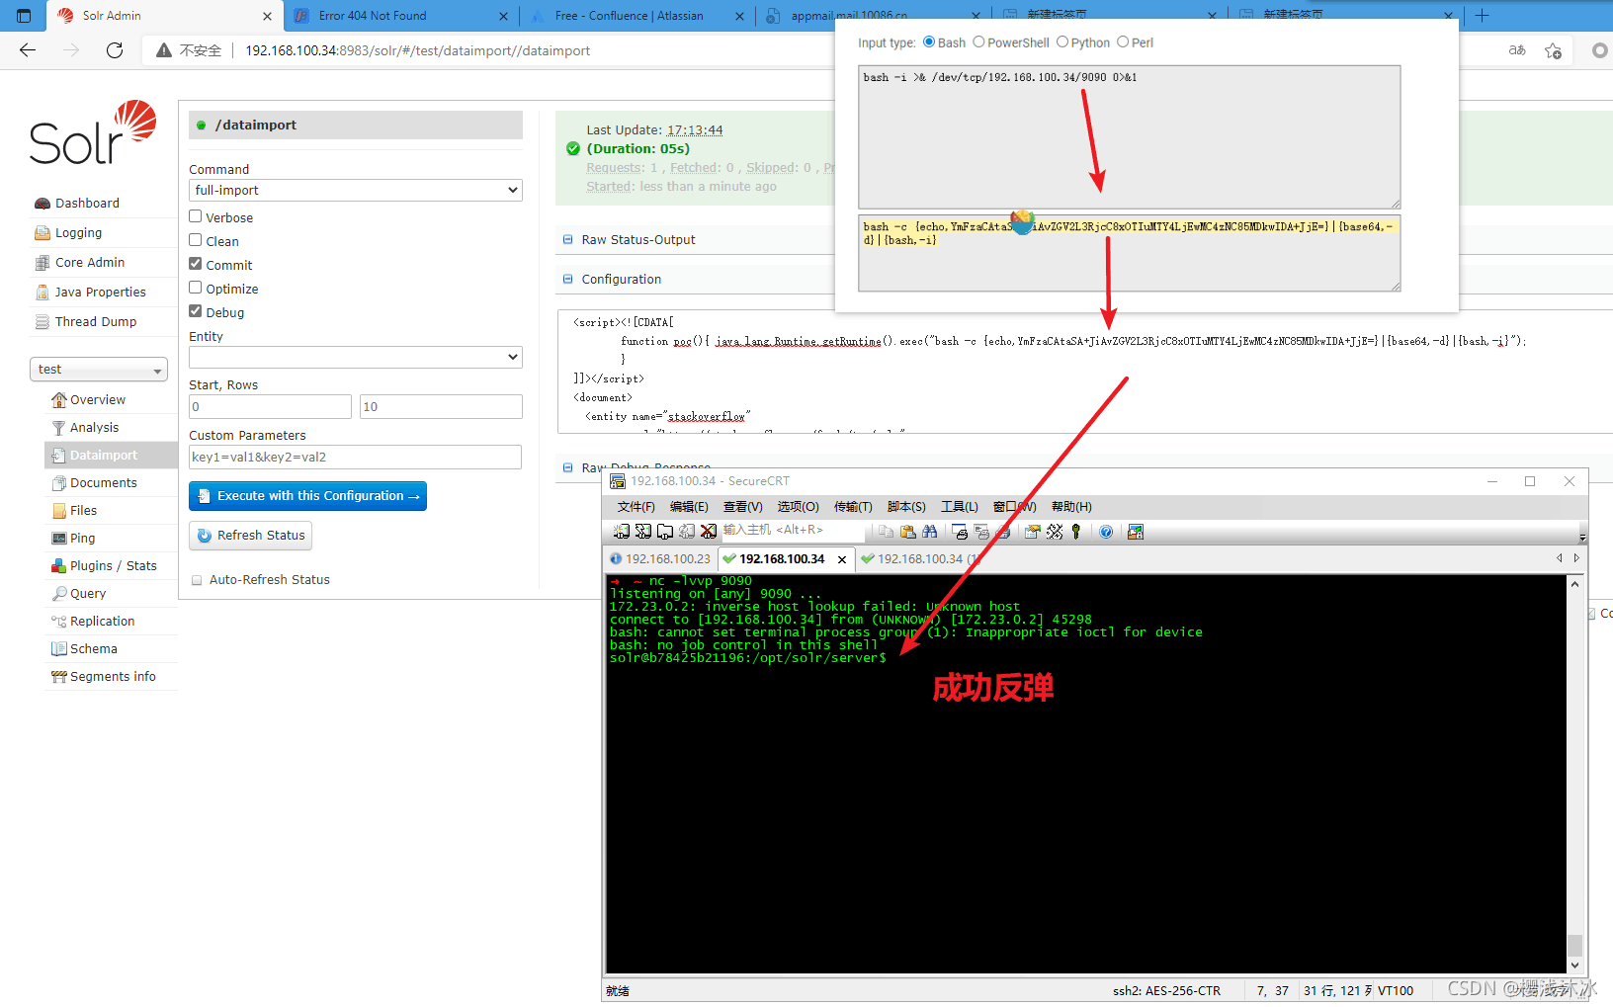Image resolution: width=1613 pixels, height=1007 pixels.
Task: Select PowerShell input type radio
Action: coord(978,42)
